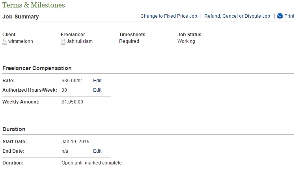Open Refund, Cancel or Dispute Job
The height and width of the screenshot is (181, 306).
pyautogui.click(x=237, y=16)
